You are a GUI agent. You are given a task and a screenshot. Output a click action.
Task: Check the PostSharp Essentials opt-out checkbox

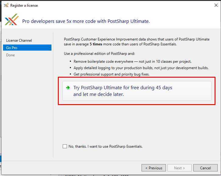coord(65,146)
